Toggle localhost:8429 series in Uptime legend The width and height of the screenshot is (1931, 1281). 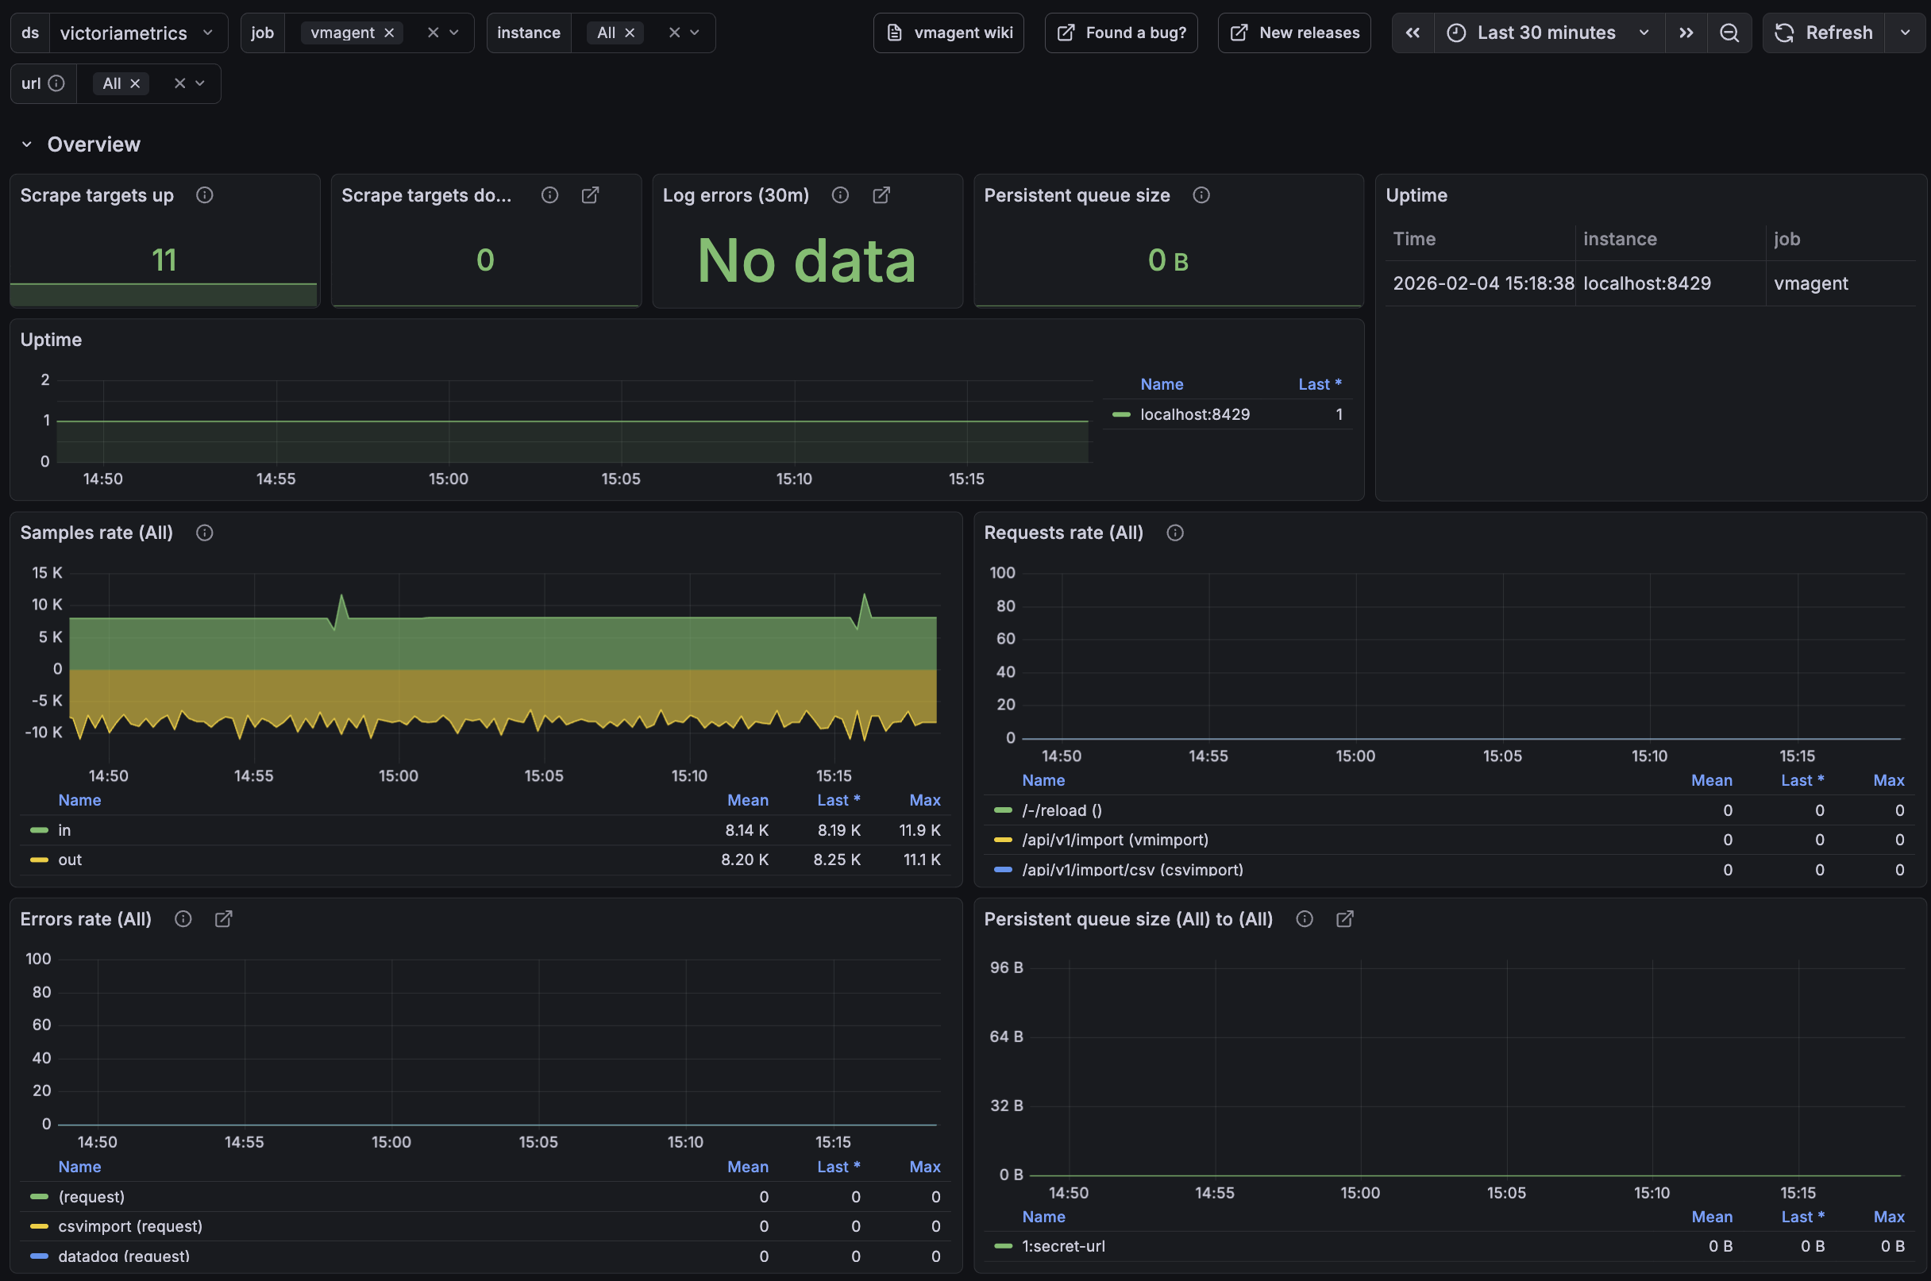pos(1194,414)
